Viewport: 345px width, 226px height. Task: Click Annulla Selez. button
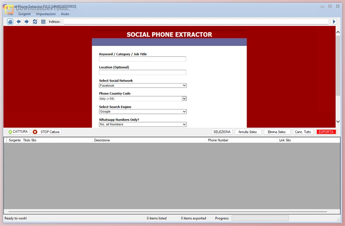[248, 132]
